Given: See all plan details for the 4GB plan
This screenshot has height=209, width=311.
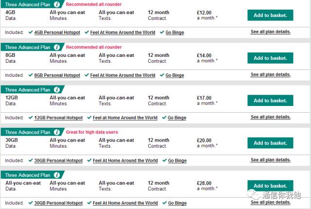Looking at the screenshot, I should (271, 32).
